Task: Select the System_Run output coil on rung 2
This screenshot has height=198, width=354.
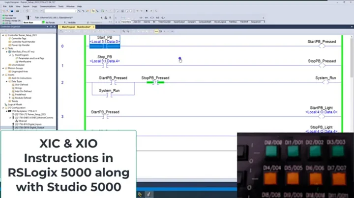Action: (325, 82)
